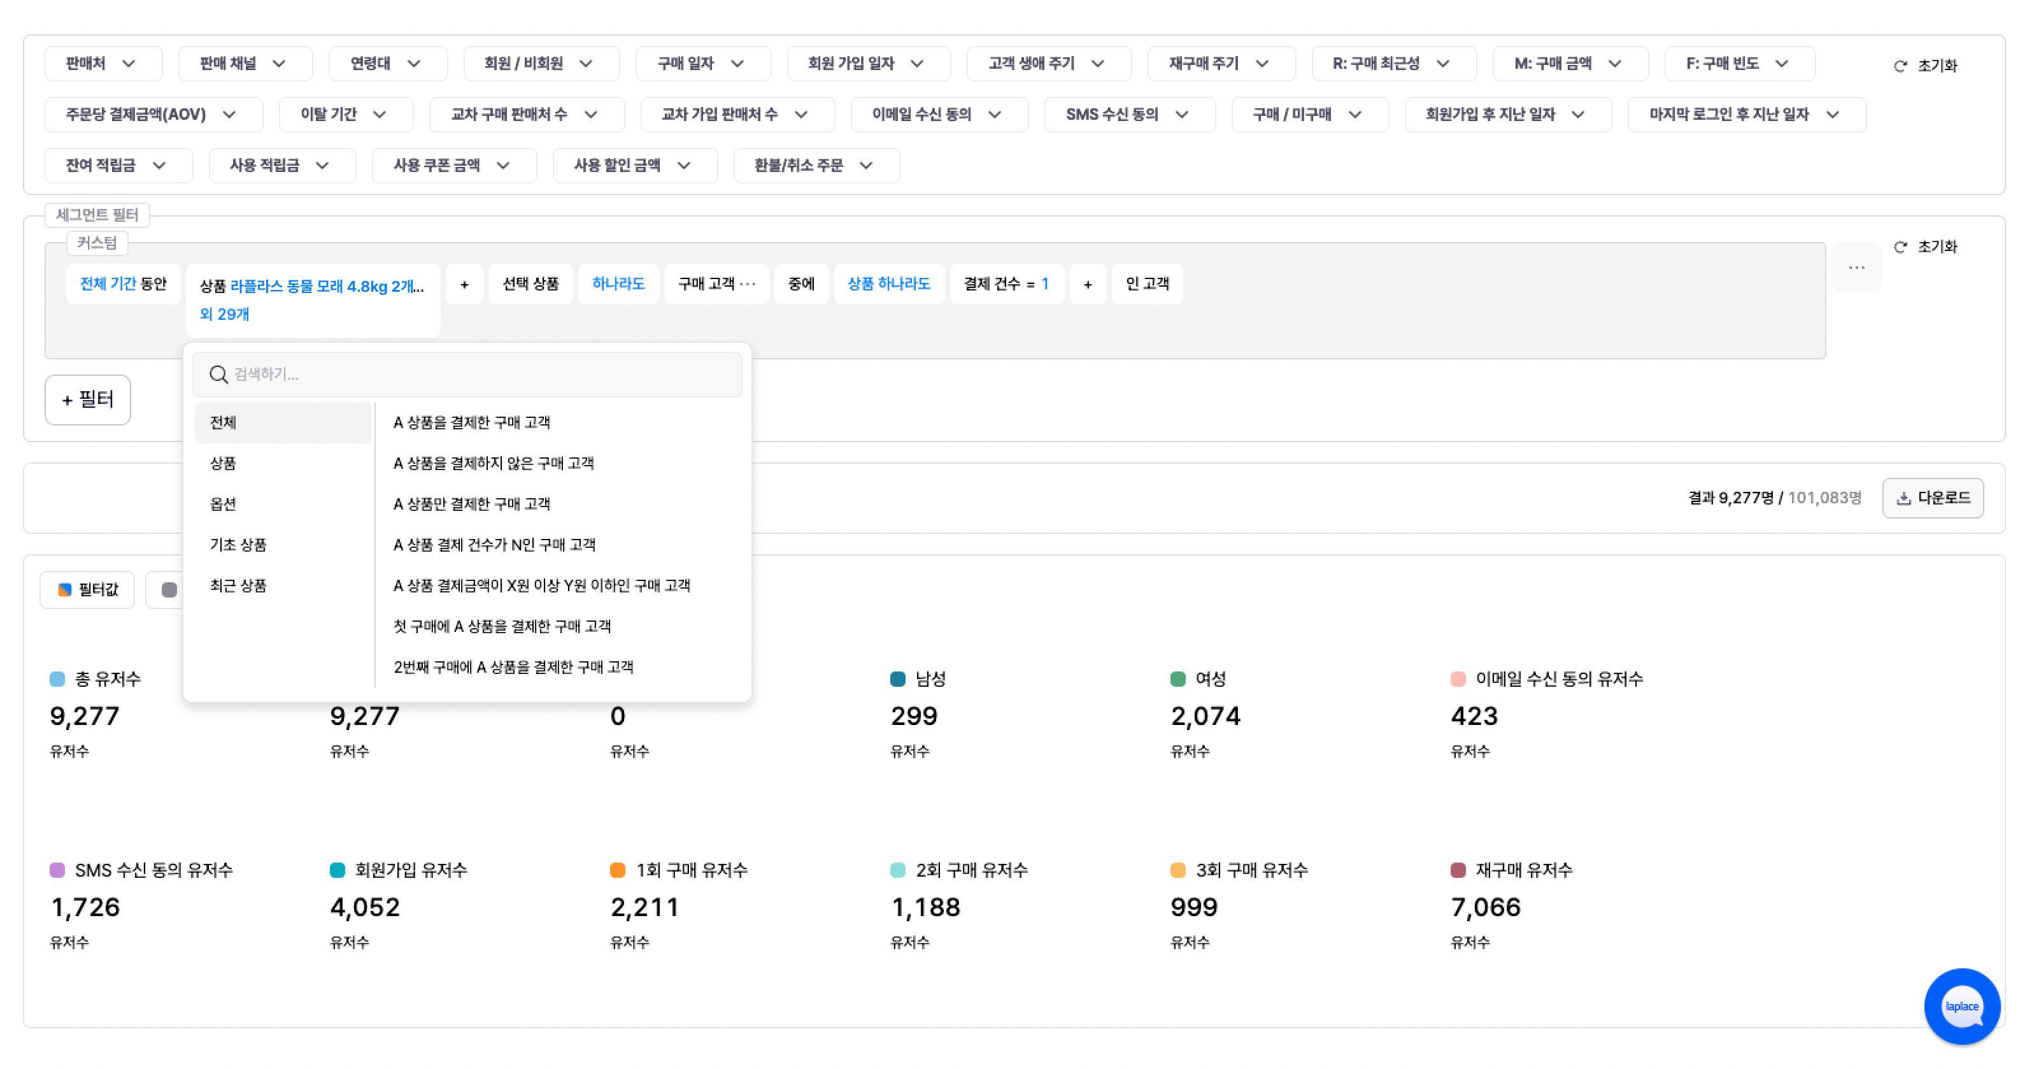Expand the 연령대 filter dropdown
The height and width of the screenshot is (1069, 2034).
tap(388, 63)
